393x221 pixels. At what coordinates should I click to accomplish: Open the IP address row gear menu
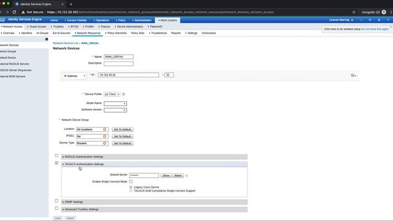[354, 75]
